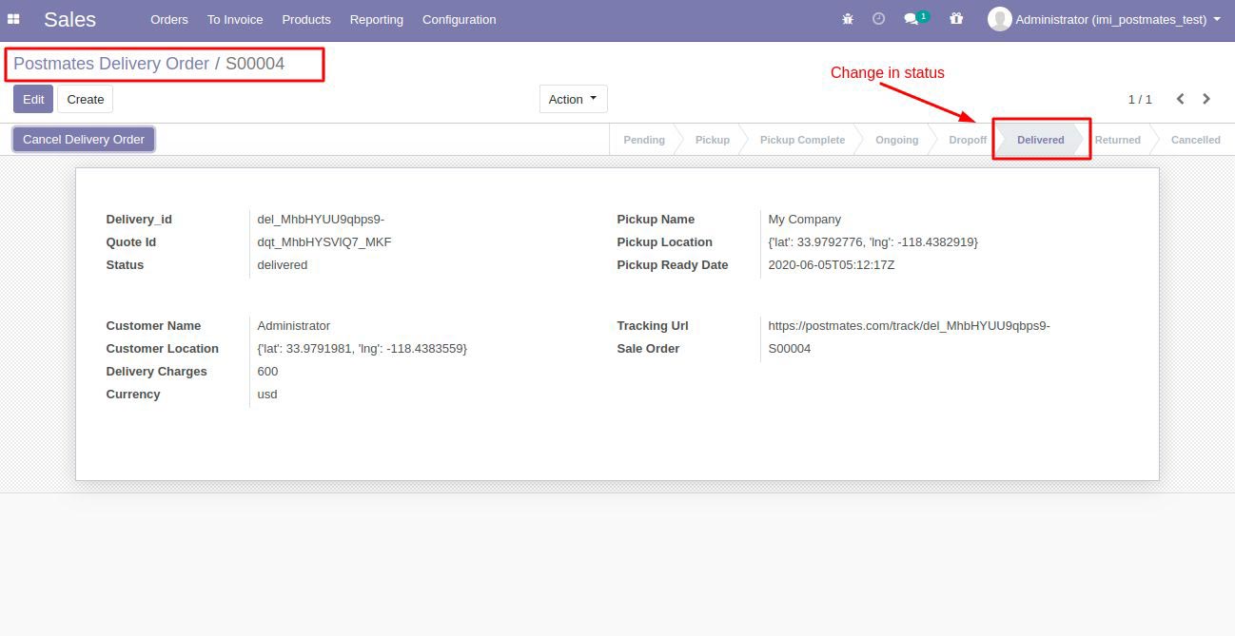Open the conversations chat icon
Screen dimensions: 1235x636
click(x=911, y=19)
